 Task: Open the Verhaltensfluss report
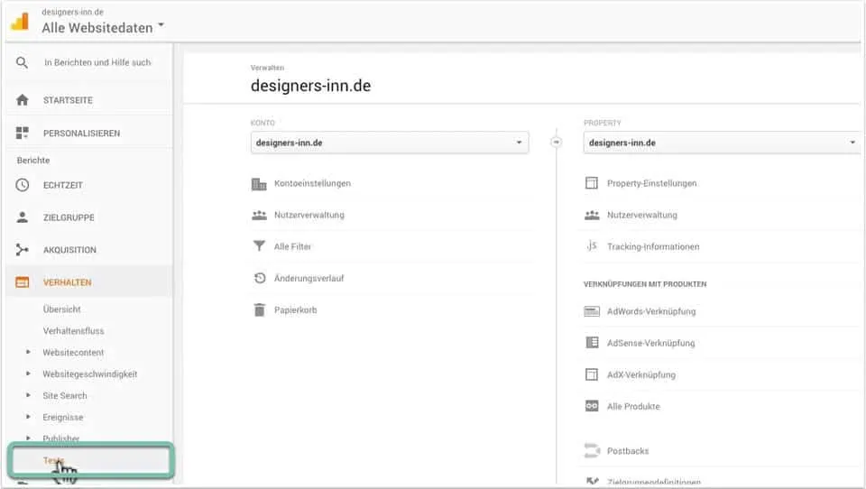pos(73,331)
